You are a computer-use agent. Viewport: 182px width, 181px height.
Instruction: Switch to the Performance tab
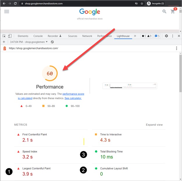tap(104, 36)
